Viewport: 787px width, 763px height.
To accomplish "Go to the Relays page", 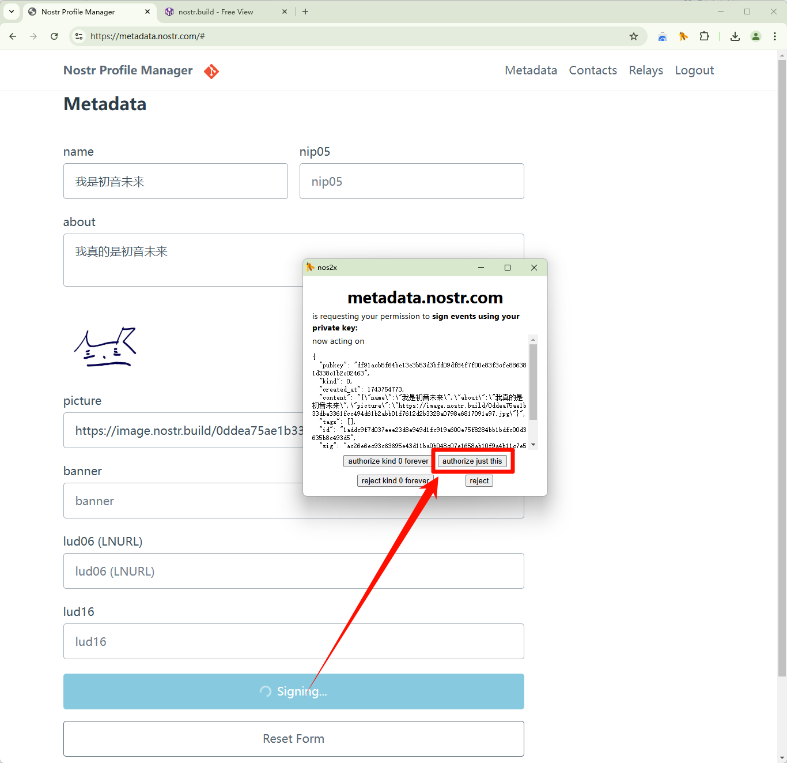I will pyautogui.click(x=646, y=70).
